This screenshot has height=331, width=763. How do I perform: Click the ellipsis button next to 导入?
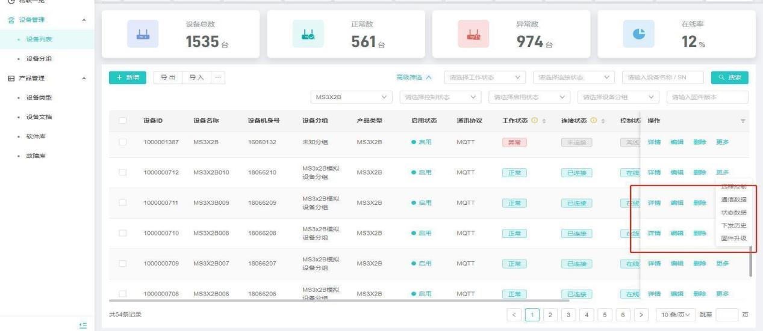coord(217,77)
